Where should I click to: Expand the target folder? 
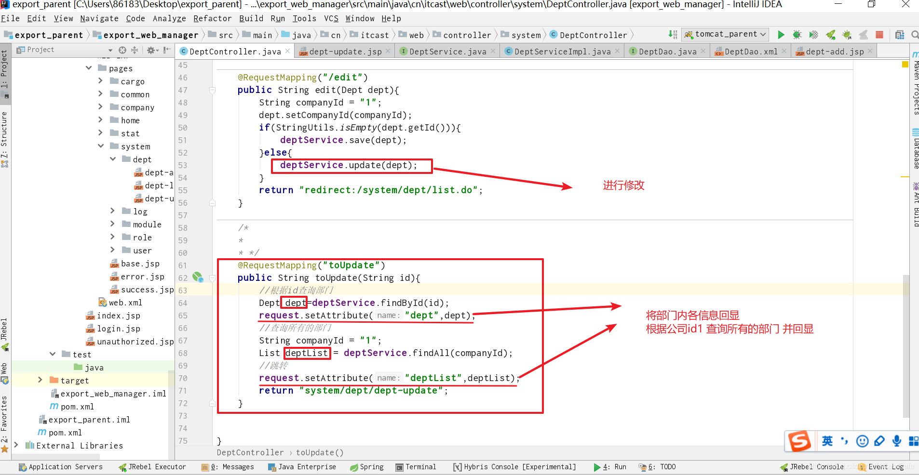click(x=40, y=380)
